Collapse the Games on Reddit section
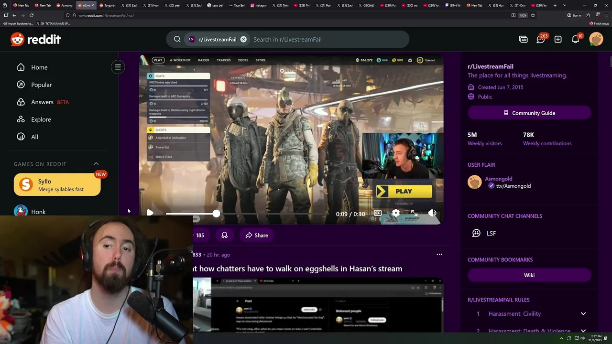This screenshot has width=612, height=344. pyautogui.click(x=96, y=164)
